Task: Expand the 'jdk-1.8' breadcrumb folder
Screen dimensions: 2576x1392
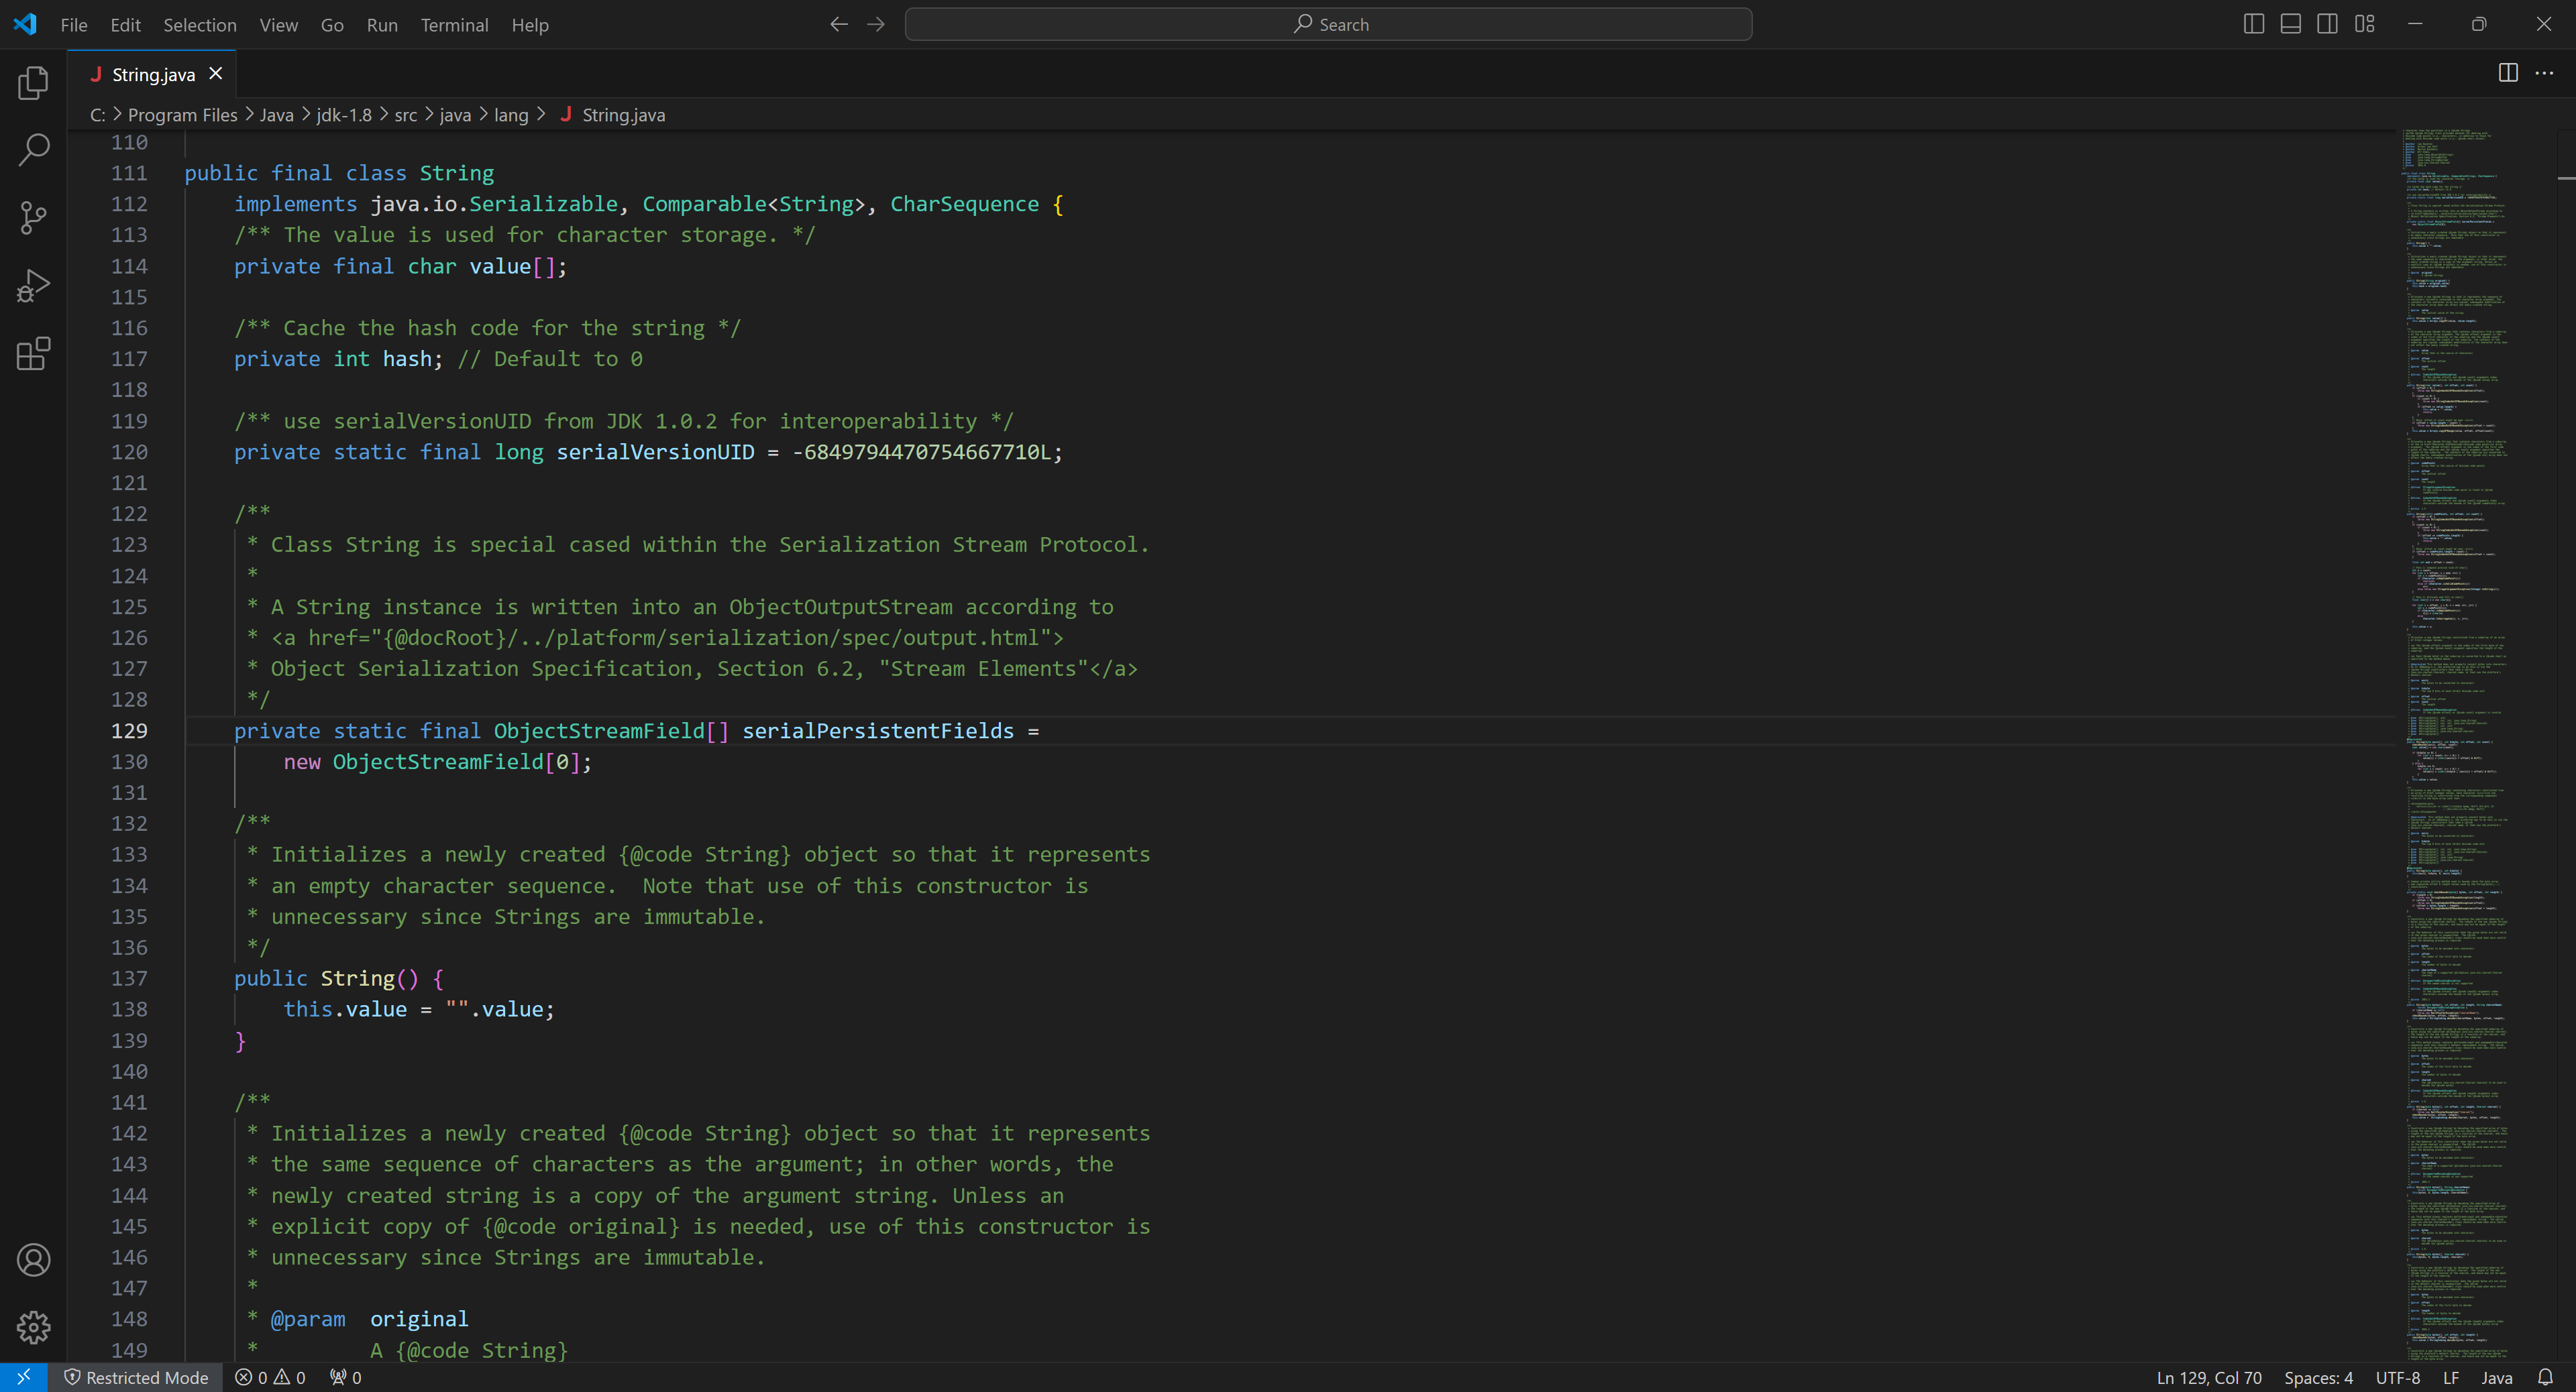Action: tap(344, 115)
